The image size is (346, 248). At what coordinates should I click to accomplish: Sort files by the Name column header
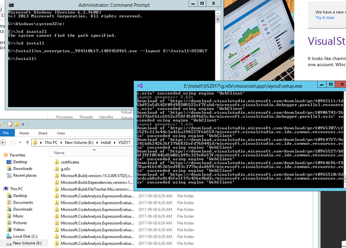pos(59,153)
